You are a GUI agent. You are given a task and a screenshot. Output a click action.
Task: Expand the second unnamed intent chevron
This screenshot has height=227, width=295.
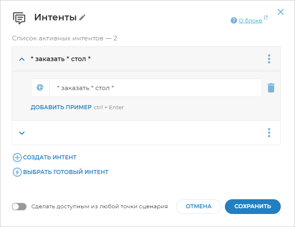point(22,133)
